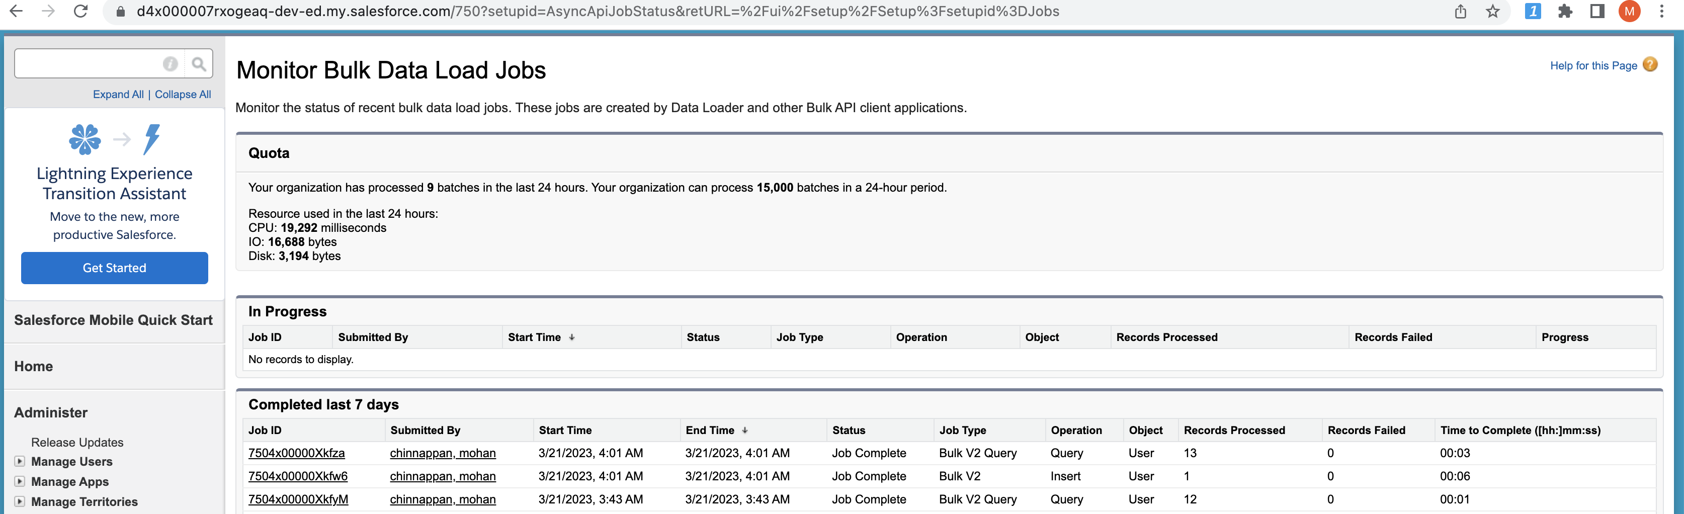Expand the Manage Apps tree node
This screenshot has height=514, width=1684.
coord(20,481)
